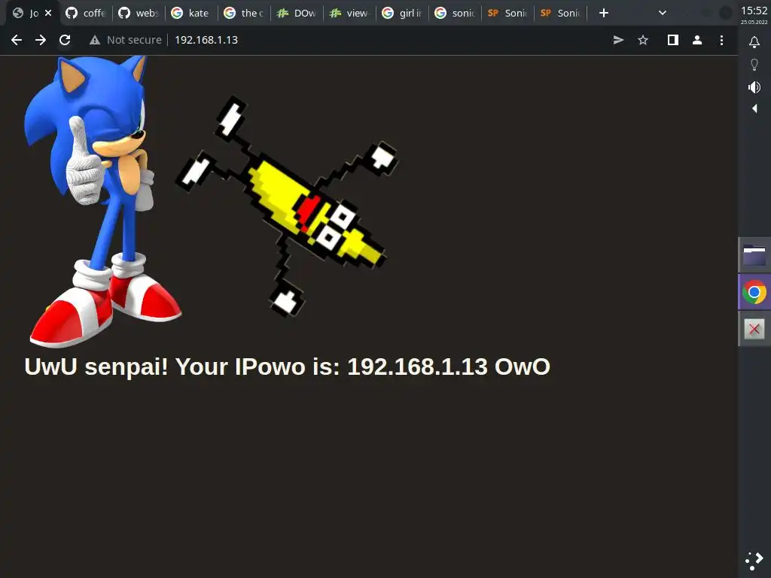This screenshot has height=578, width=771.
Task: Switch to the second SP 'Soni' tab
Action: (560, 13)
